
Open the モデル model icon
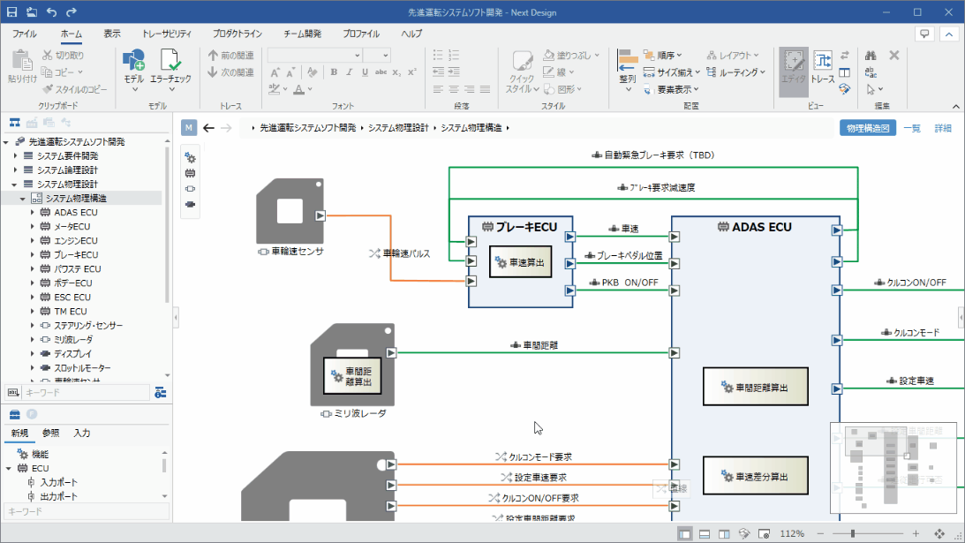tap(133, 60)
